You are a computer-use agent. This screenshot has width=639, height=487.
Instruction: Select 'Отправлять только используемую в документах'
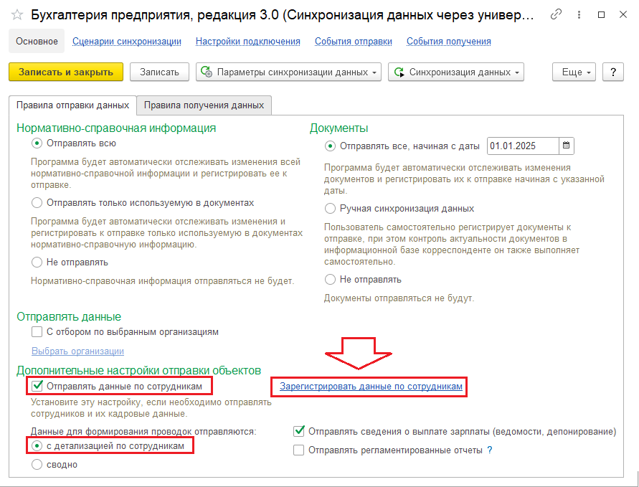[37, 202]
